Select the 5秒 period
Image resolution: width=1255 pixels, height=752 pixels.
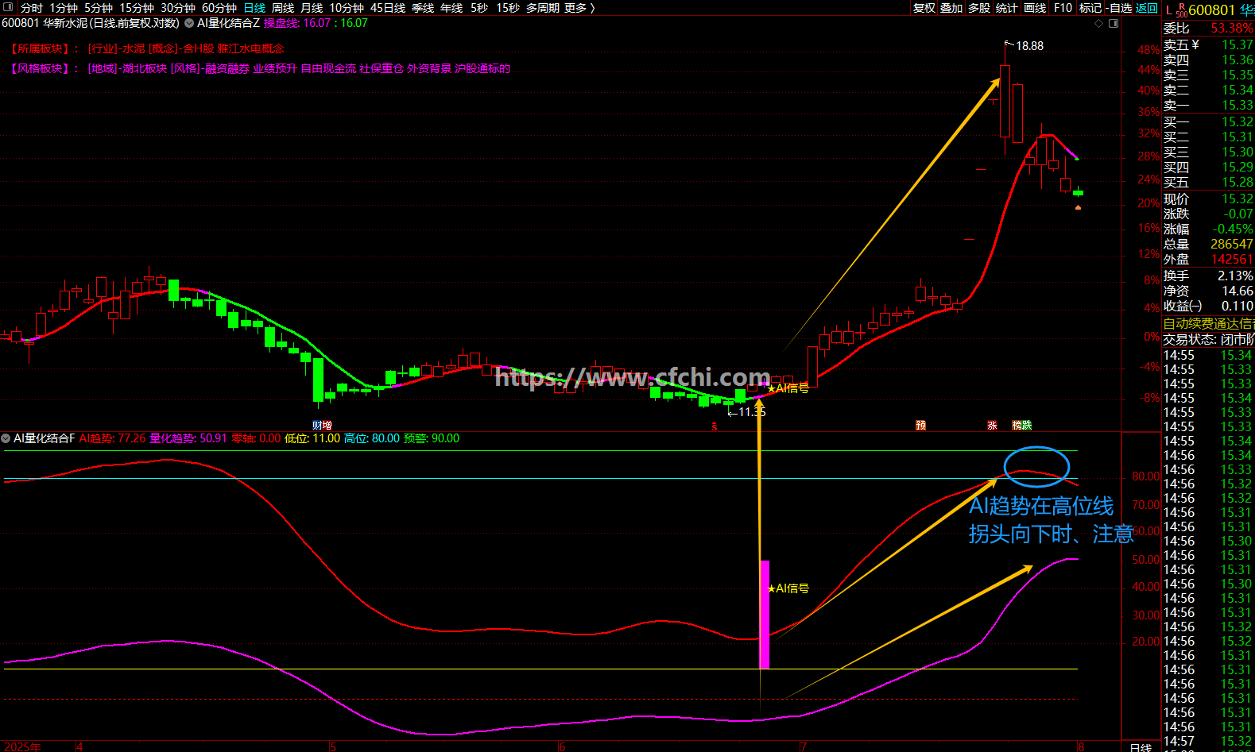point(479,8)
